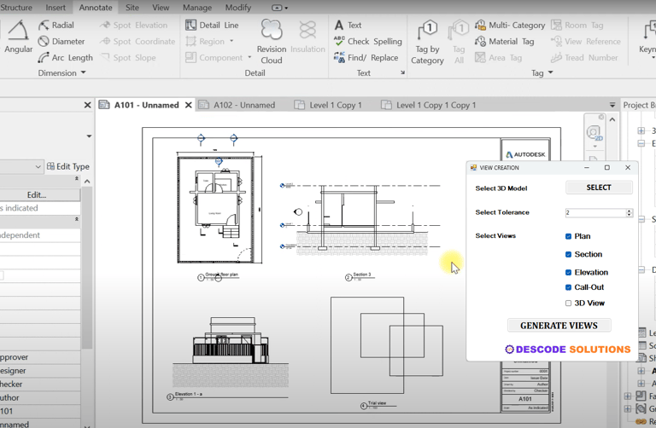Open the Text panel settings arrow
This screenshot has height=428, width=656.
click(402, 72)
